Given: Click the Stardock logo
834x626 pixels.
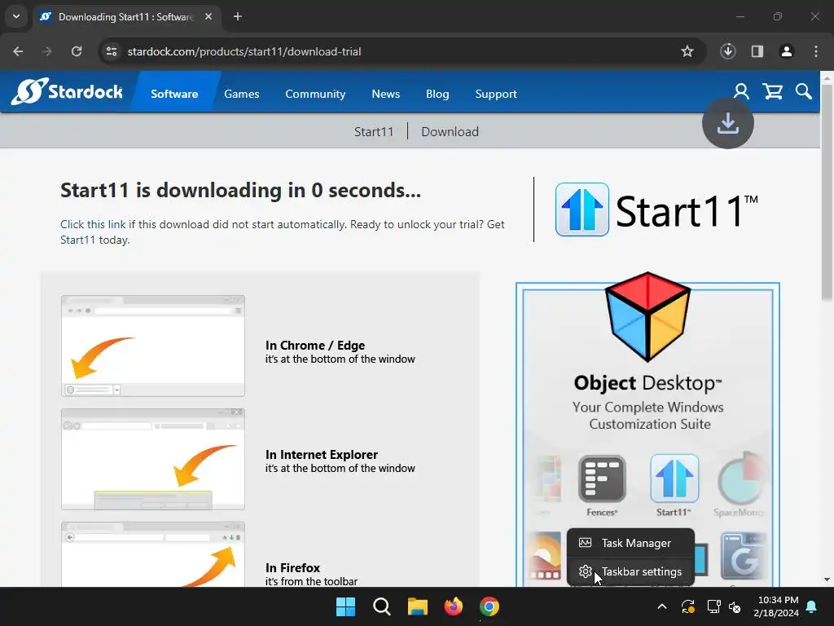Looking at the screenshot, I should click(67, 91).
